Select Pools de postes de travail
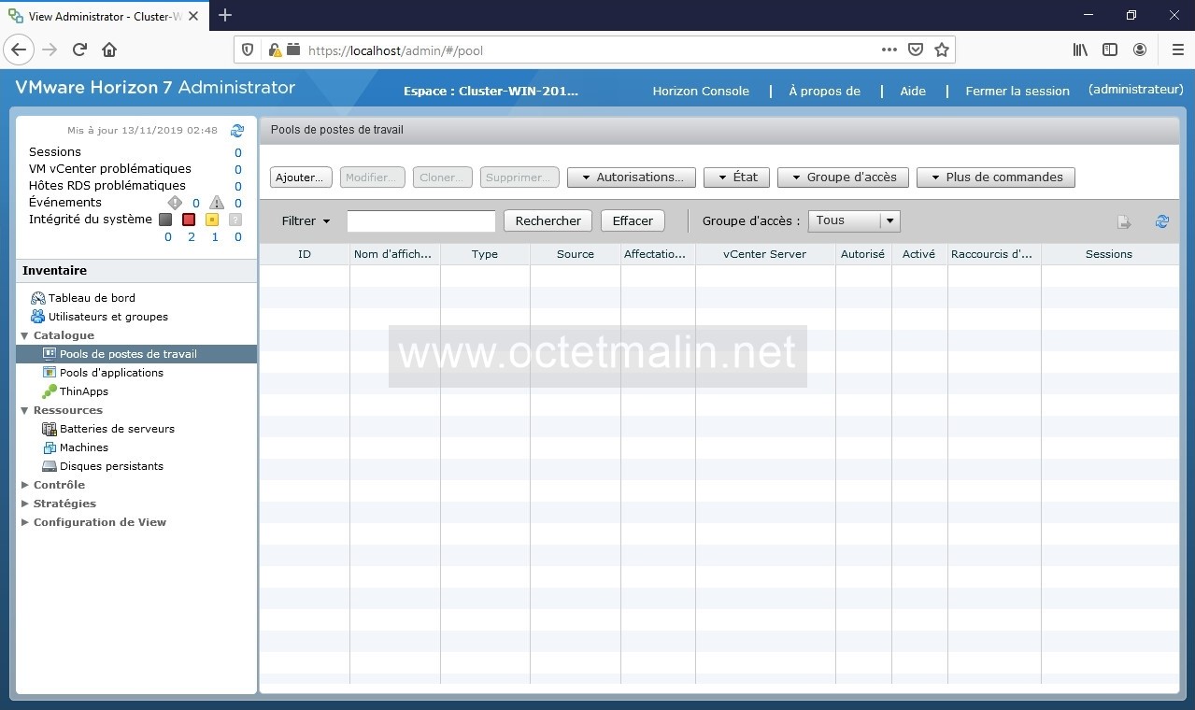This screenshot has width=1195, height=710. pos(136,354)
